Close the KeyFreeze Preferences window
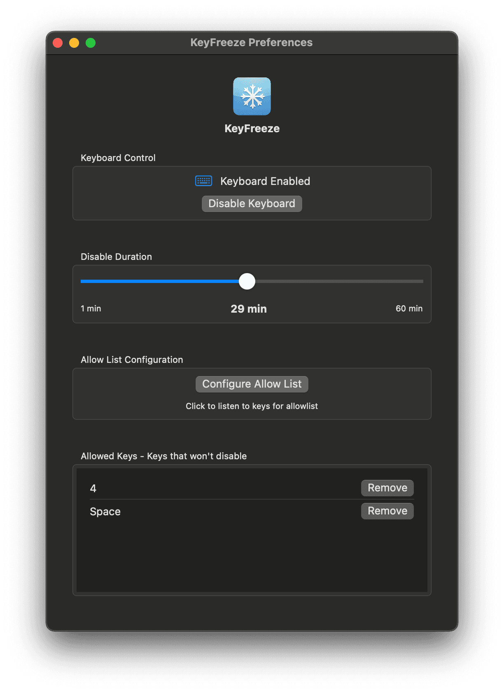 58,43
